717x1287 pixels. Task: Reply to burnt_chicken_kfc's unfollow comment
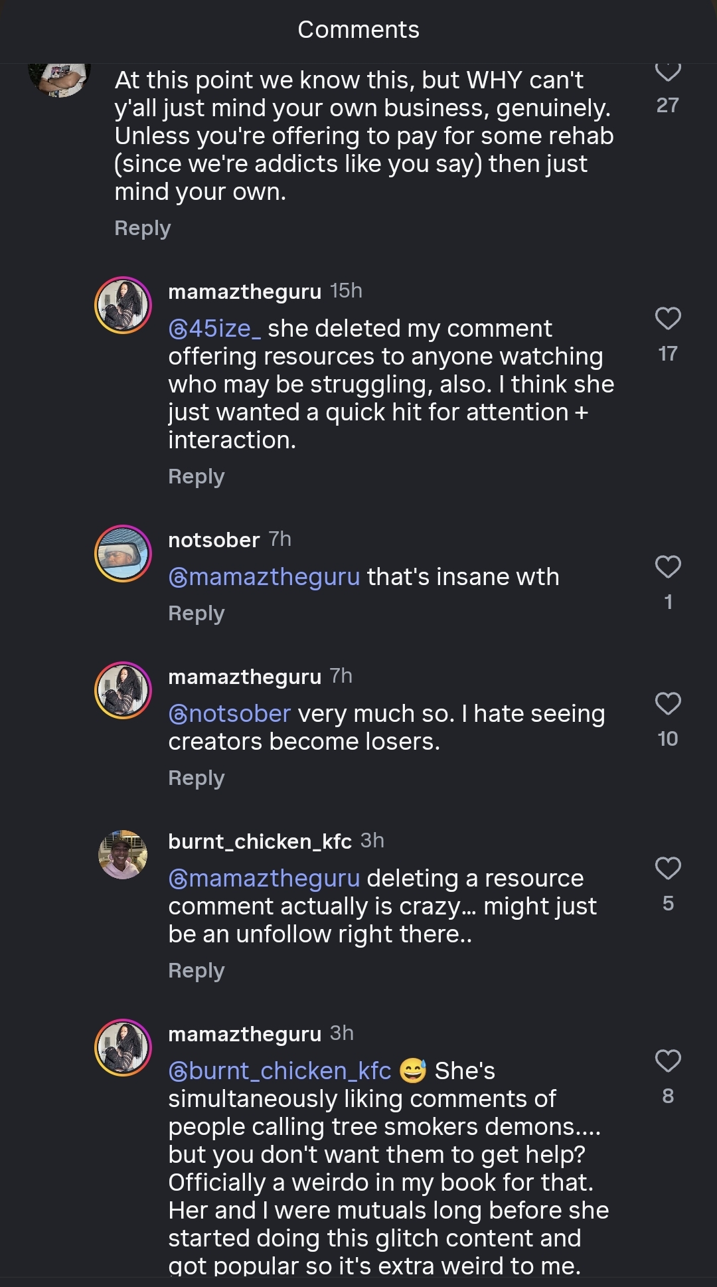(x=196, y=970)
